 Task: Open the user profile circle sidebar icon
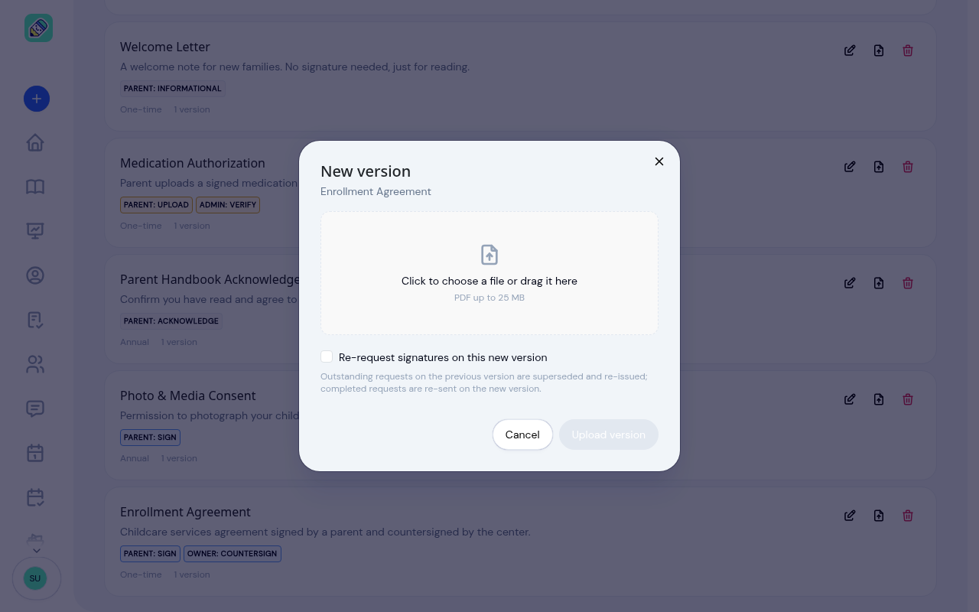pos(35,275)
